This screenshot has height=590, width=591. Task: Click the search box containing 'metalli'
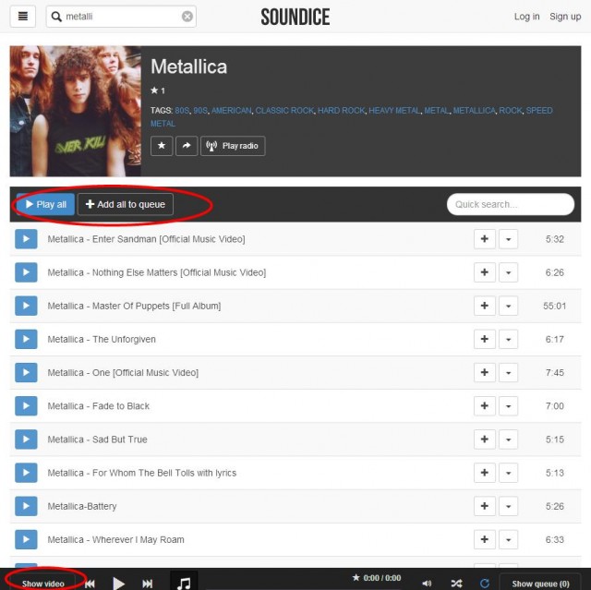pos(121,17)
